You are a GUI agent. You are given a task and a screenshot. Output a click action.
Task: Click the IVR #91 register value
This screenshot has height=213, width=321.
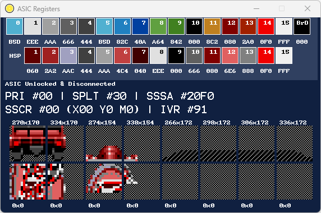(184, 109)
